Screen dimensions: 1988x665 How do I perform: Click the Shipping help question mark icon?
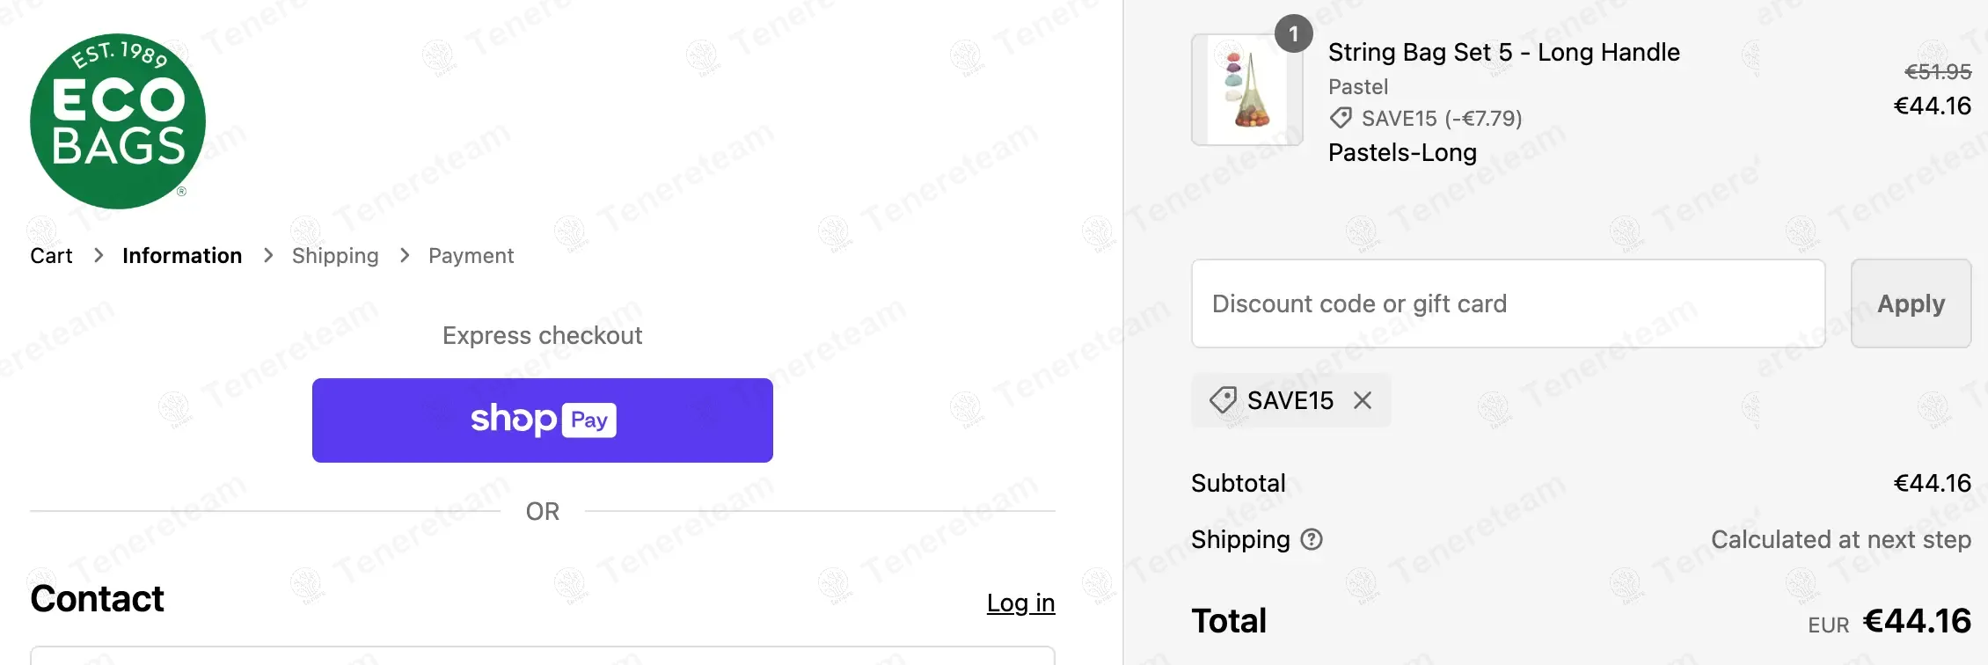point(1312,539)
